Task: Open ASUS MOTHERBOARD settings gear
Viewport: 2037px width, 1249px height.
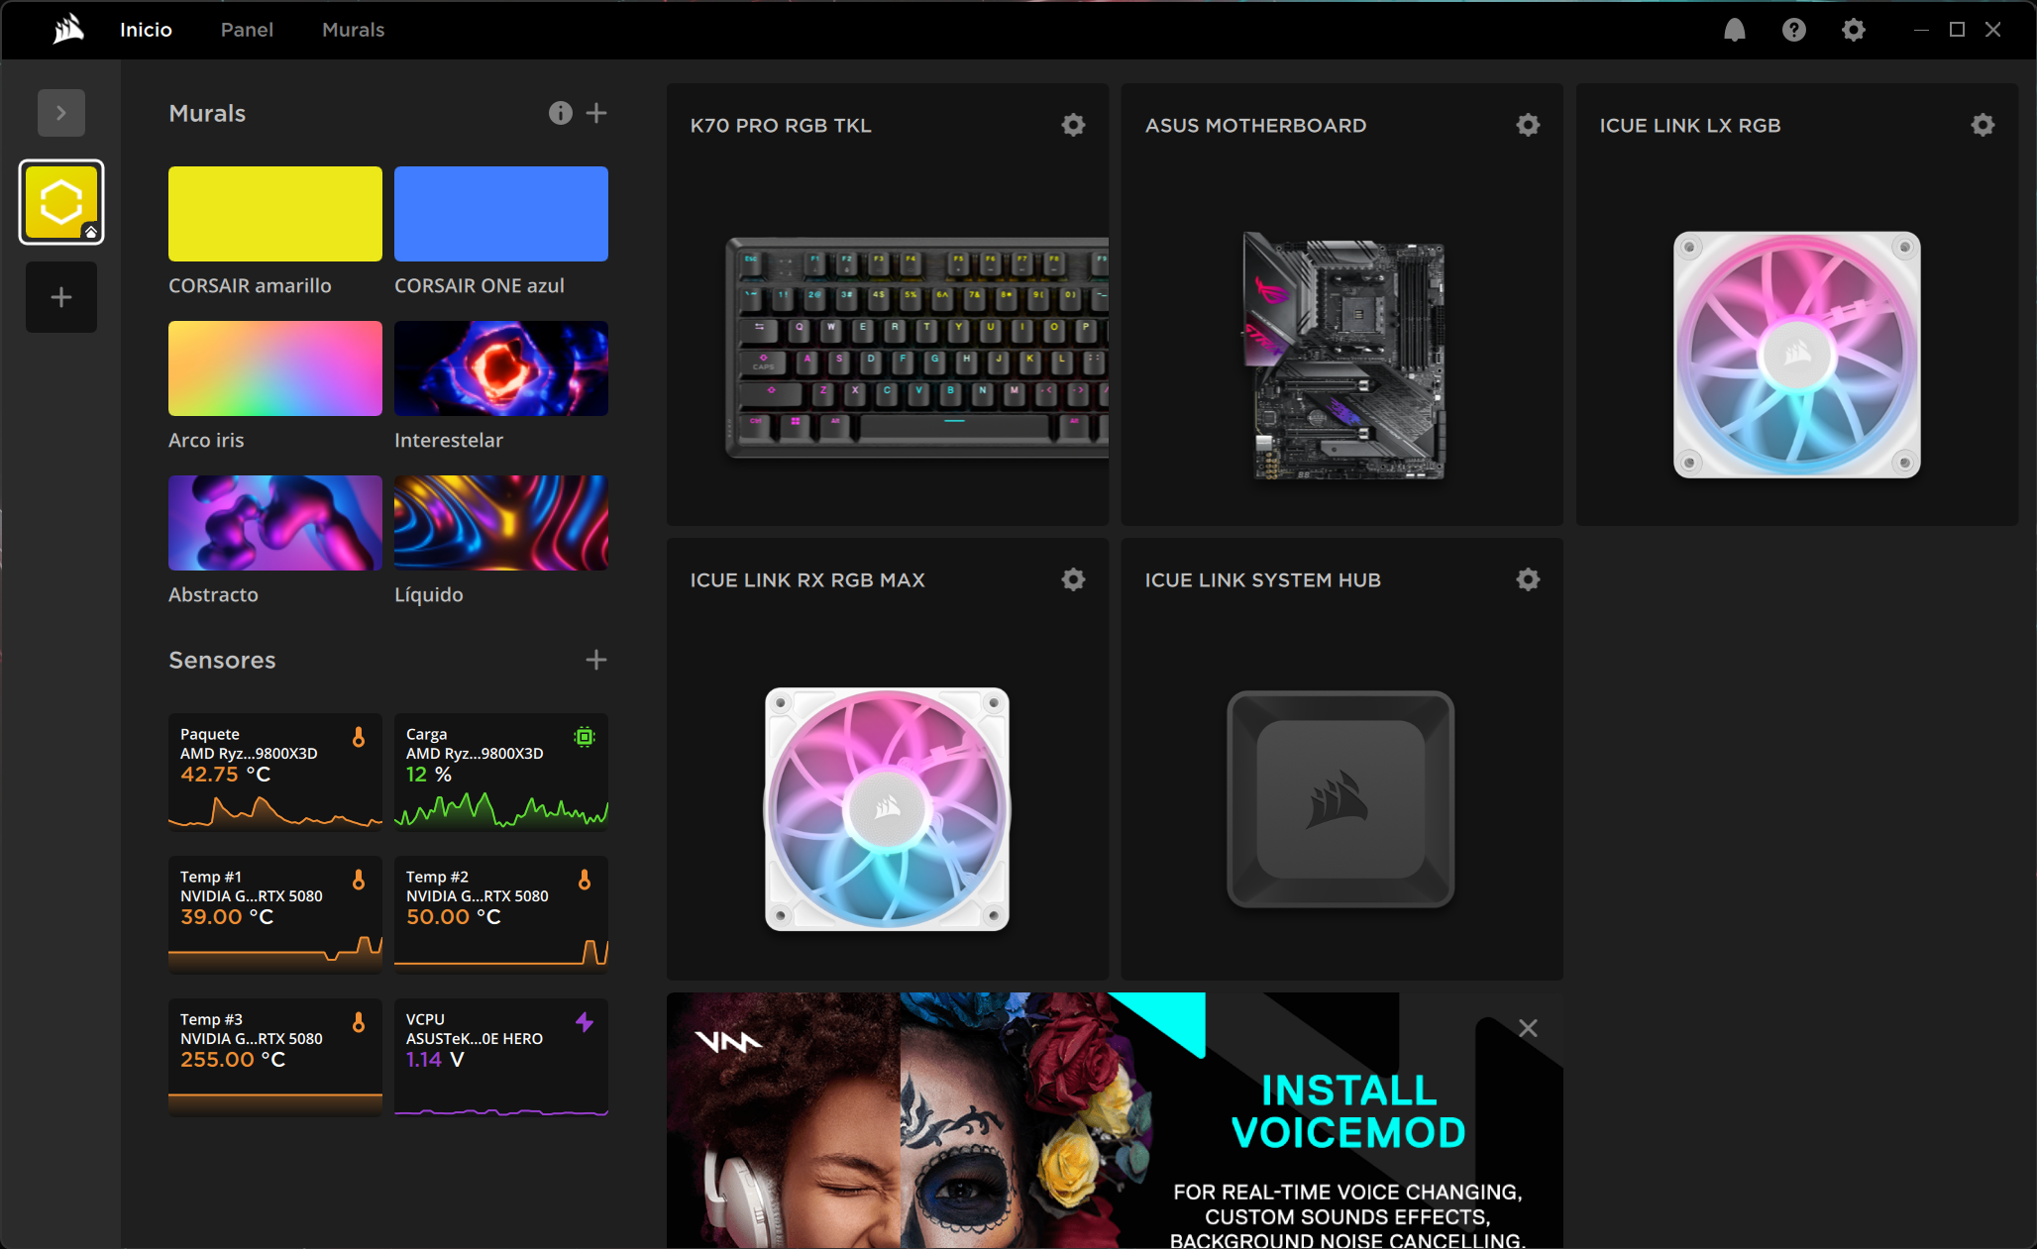Action: [x=1528, y=125]
